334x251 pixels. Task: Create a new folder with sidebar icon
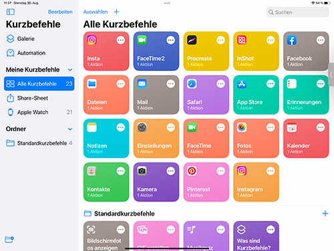(x=9, y=240)
